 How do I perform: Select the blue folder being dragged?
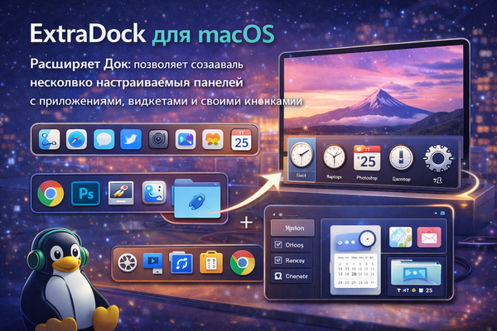[x=196, y=199]
